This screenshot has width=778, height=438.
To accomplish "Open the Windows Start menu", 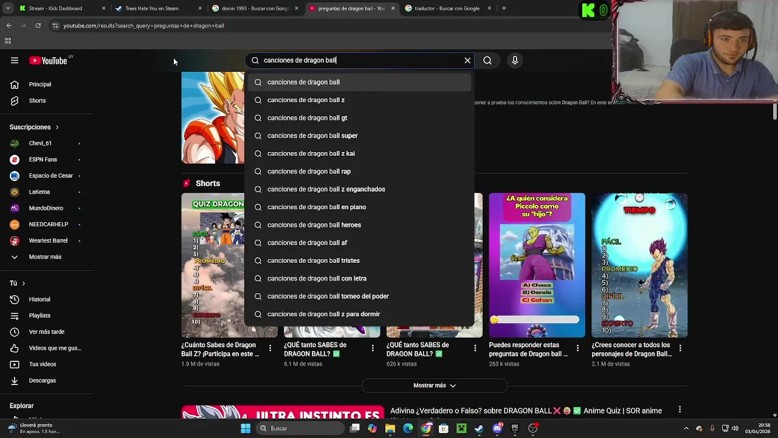I will pos(245,428).
